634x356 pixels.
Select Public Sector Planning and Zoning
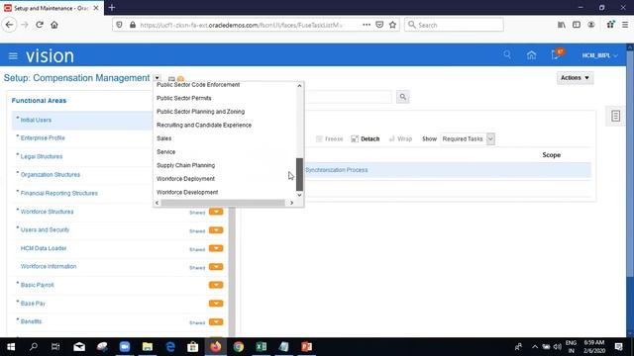(x=200, y=112)
